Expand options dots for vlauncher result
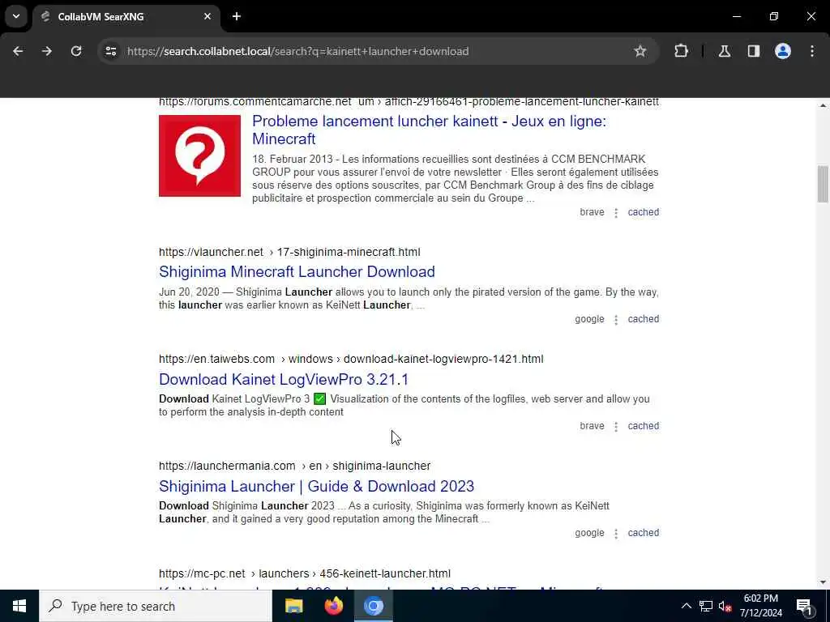Viewport: 830px width, 622px height. point(616,319)
